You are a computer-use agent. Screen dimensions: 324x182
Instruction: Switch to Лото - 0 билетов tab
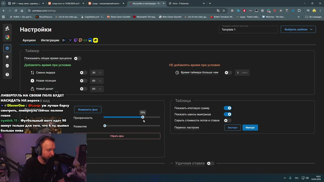tap(187, 3)
